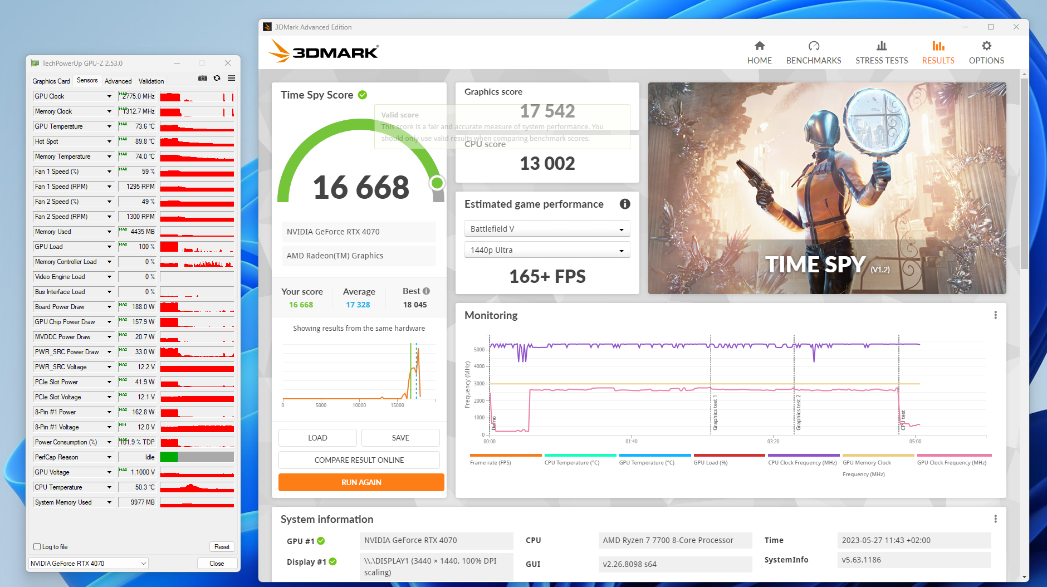Viewport: 1047px width, 587px height.
Task: Click the GPU-Z refresh icon
Action: click(217, 79)
